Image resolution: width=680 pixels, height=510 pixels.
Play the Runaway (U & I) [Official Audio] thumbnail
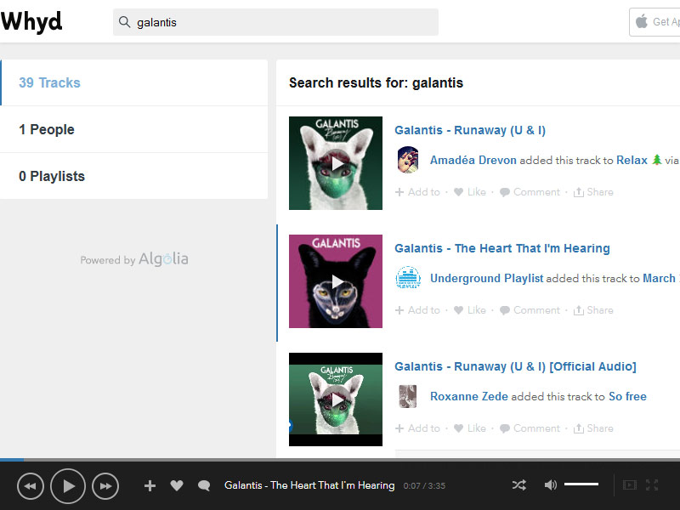tap(336, 399)
